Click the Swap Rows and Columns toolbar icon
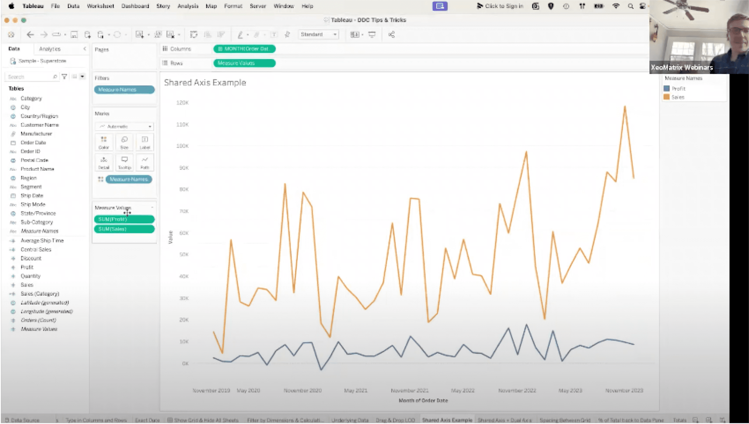Viewport: 749px width, 424px height. click(194, 34)
